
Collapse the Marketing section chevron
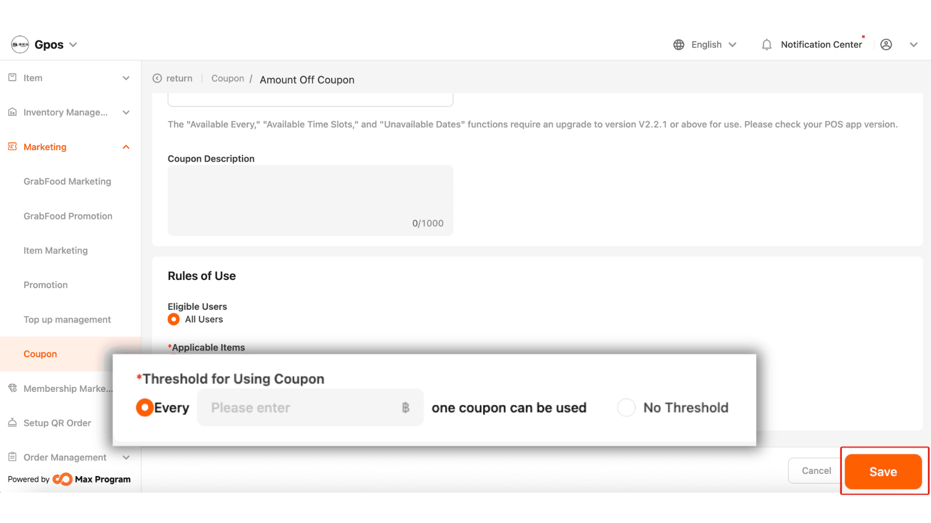[x=126, y=147]
